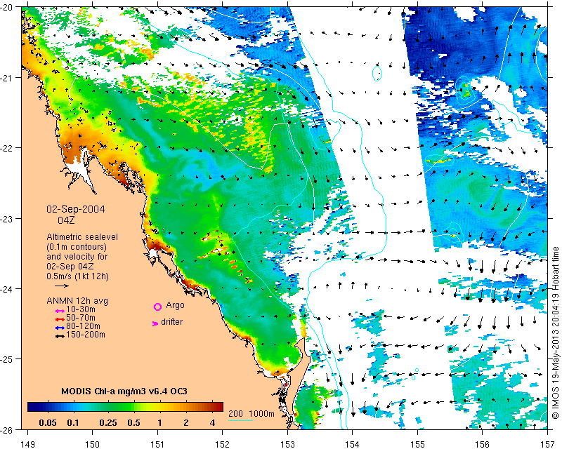Screen dimensions: 562x449
Task: Click latitude label '-21' on the left axis
Action: 6,78
